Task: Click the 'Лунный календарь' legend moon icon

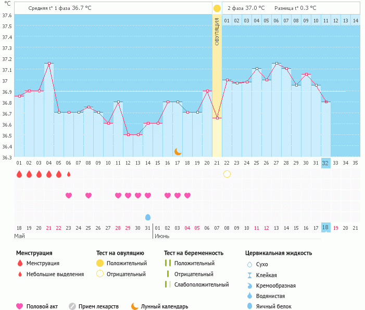Action: coord(135,306)
